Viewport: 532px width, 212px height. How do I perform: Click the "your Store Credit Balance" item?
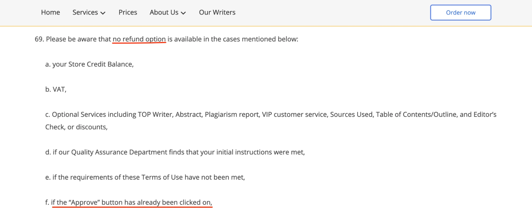coord(93,64)
